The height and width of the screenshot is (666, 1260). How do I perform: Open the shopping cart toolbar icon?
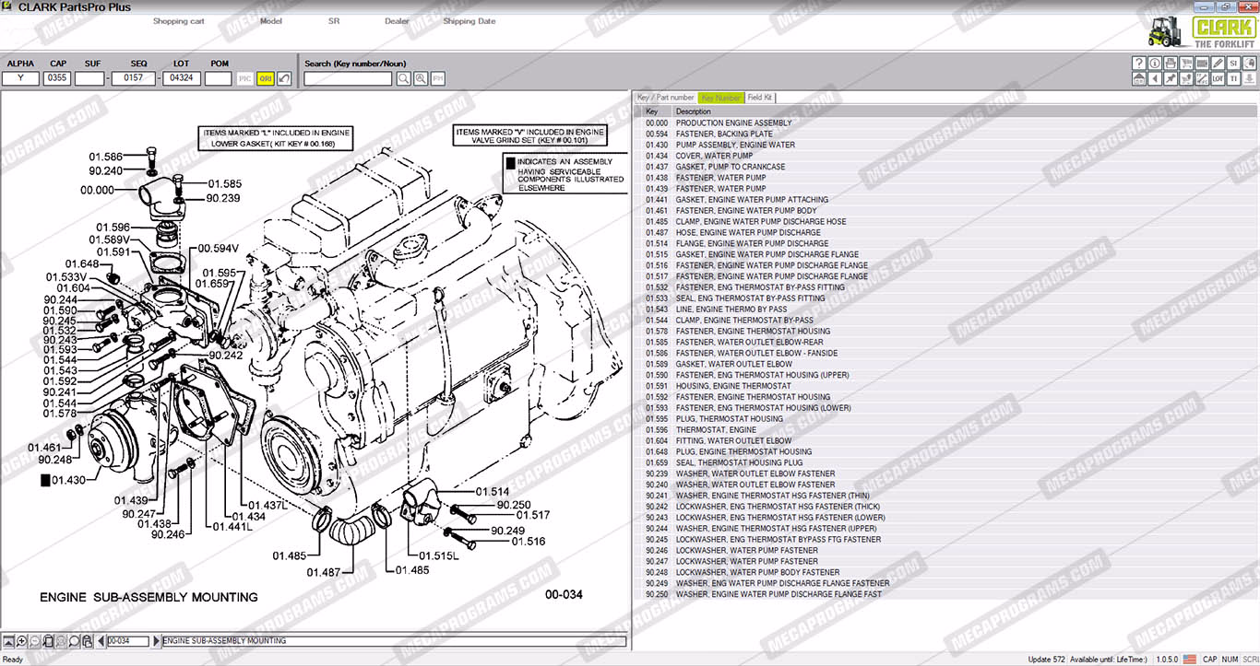click(1186, 64)
